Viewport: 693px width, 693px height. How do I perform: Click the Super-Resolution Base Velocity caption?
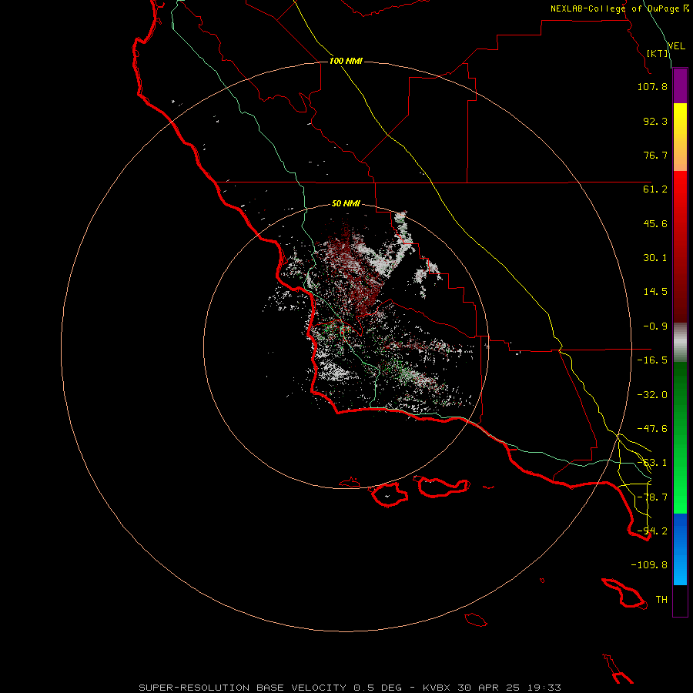pos(350,688)
